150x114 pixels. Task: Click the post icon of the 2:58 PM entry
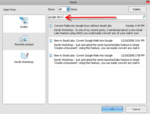point(51,55)
